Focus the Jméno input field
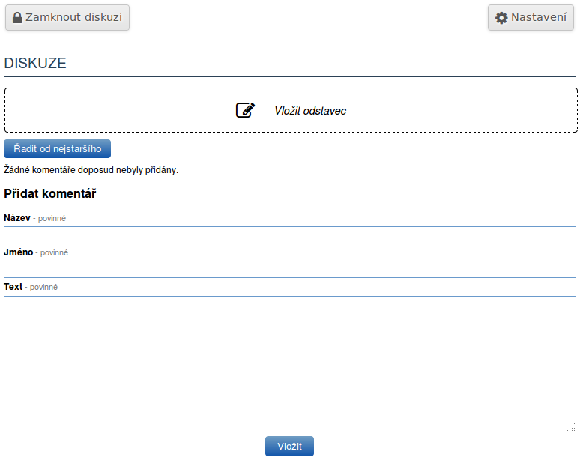Viewport: 580px width, 463px height. pos(289,270)
